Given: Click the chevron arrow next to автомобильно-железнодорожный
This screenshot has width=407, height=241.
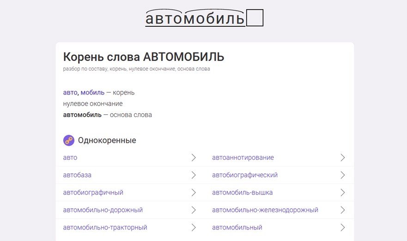Looking at the screenshot, I should pyautogui.click(x=343, y=210).
